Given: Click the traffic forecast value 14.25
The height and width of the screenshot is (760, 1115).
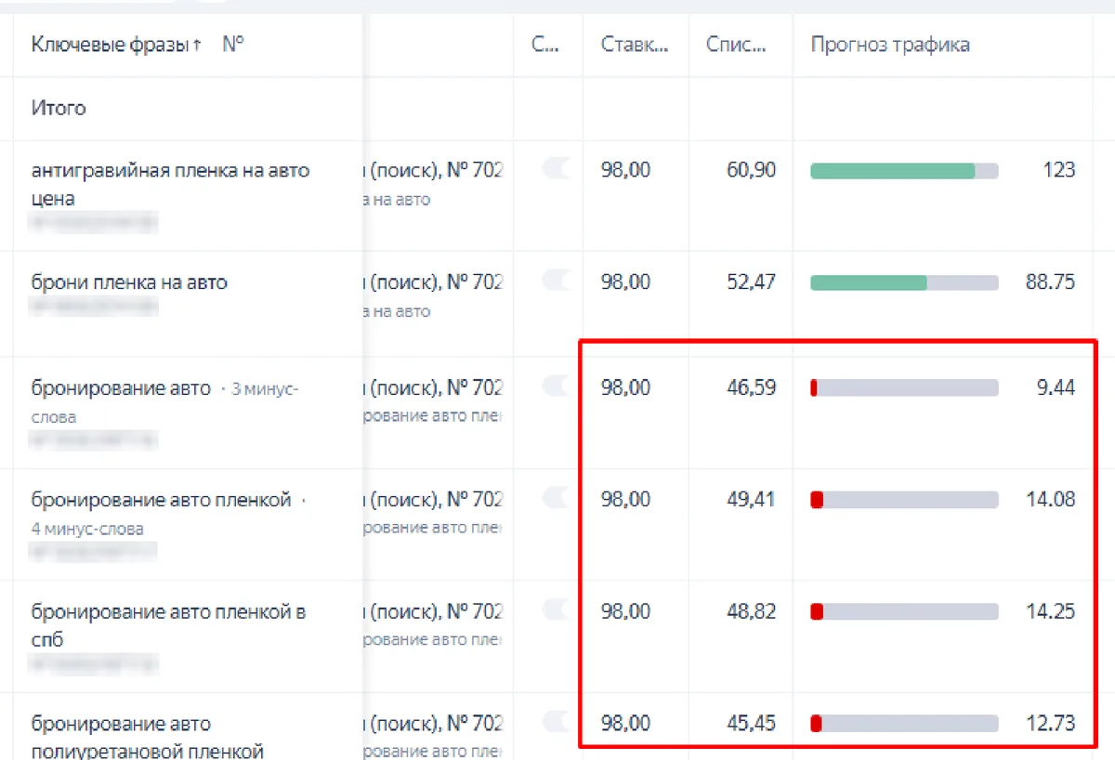Looking at the screenshot, I should [1050, 611].
